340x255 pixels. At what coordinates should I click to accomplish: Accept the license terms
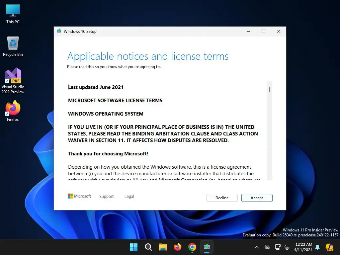pos(257,198)
